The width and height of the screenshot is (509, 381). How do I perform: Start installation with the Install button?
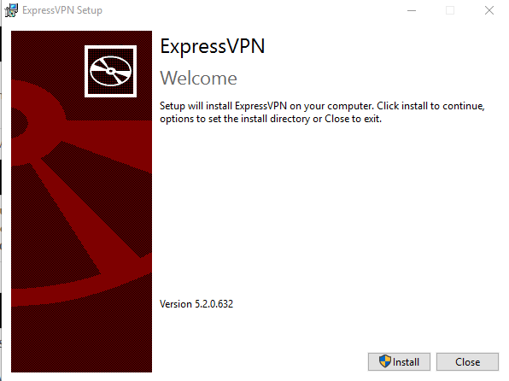click(x=399, y=361)
